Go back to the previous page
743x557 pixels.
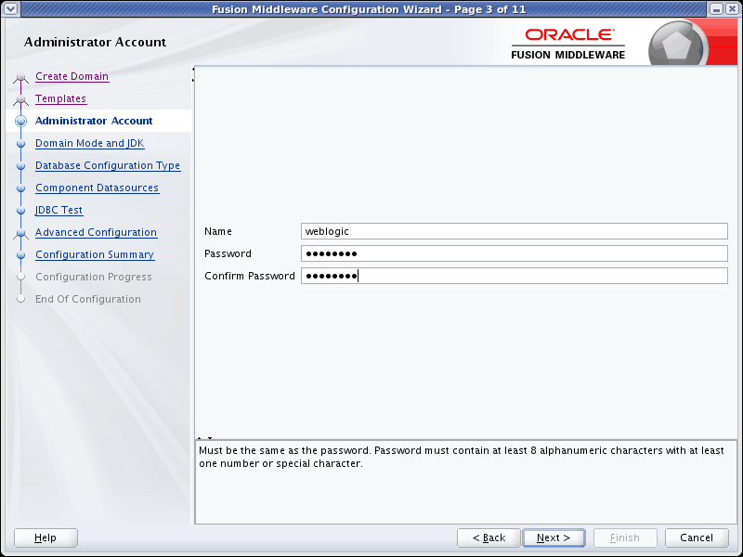pos(489,538)
